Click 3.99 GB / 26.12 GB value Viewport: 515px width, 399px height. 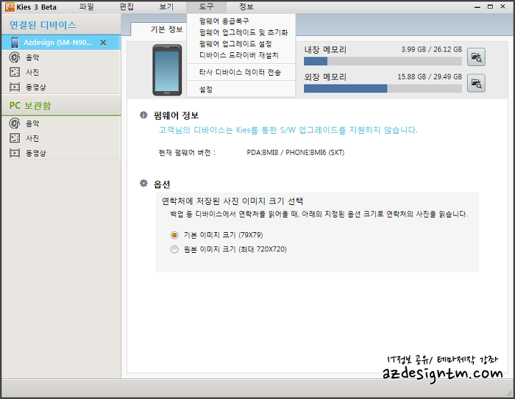coord(431,49)
